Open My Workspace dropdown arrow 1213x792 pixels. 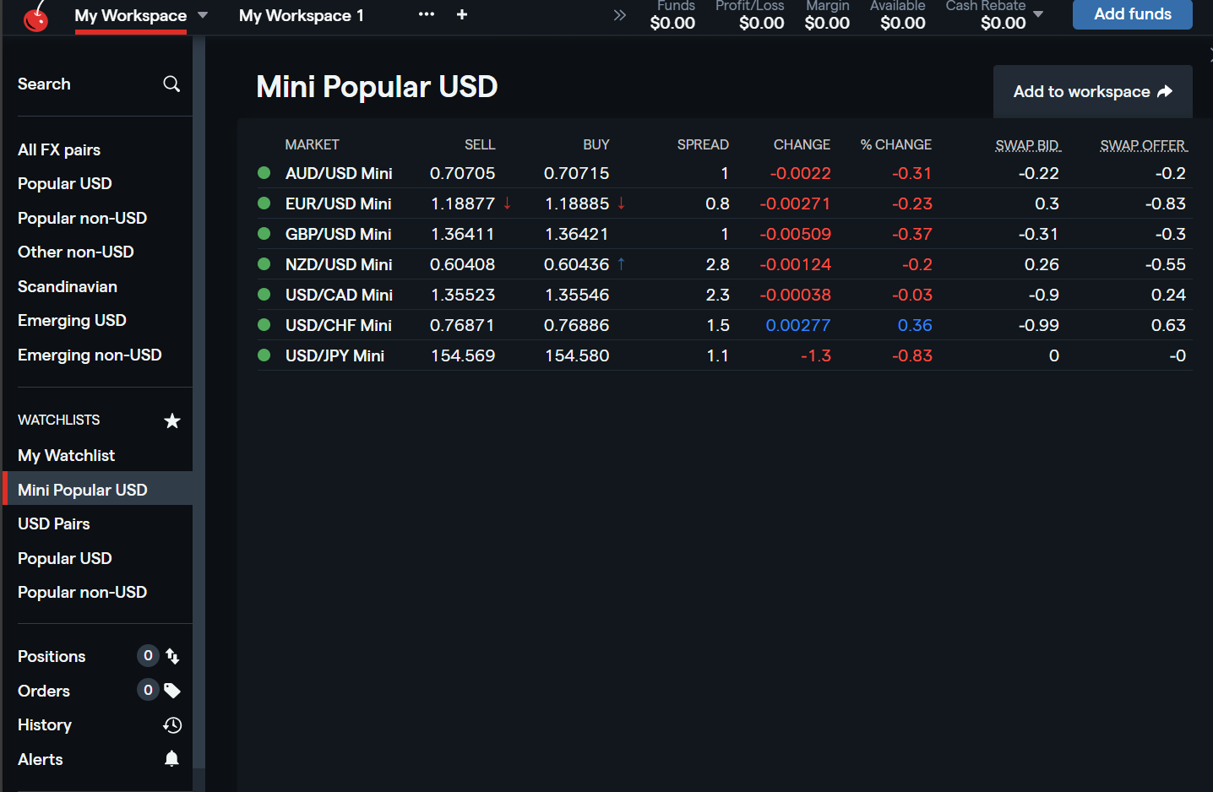pyautogui.click(x=203, y=15)
